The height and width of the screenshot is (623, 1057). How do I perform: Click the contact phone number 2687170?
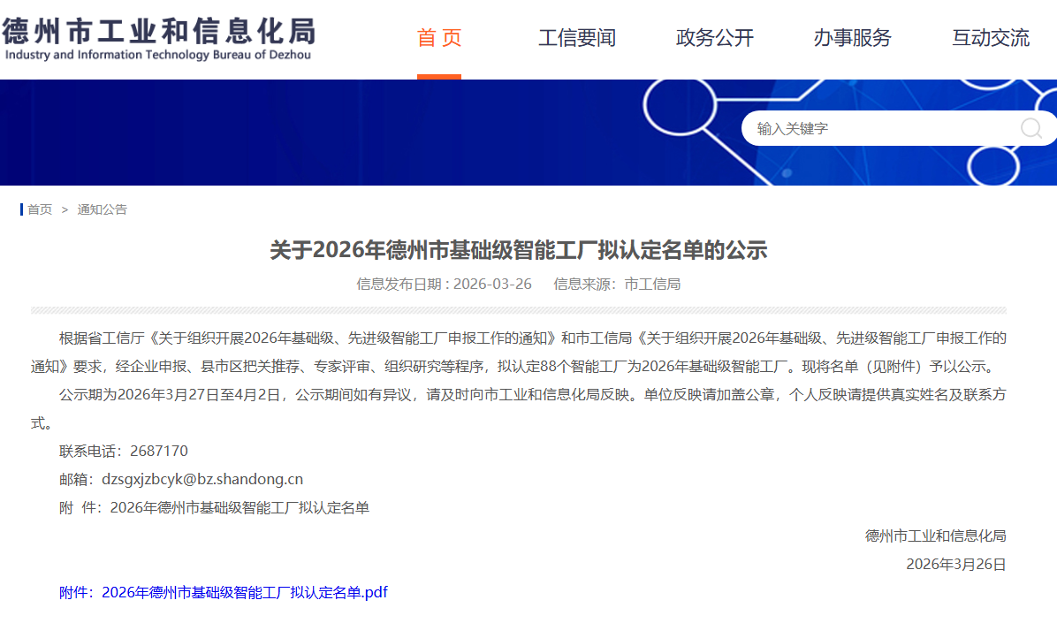158,451
